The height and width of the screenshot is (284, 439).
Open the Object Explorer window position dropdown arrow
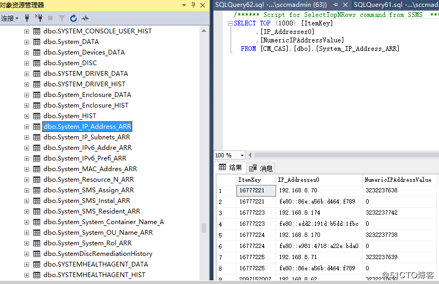(184, 5)
